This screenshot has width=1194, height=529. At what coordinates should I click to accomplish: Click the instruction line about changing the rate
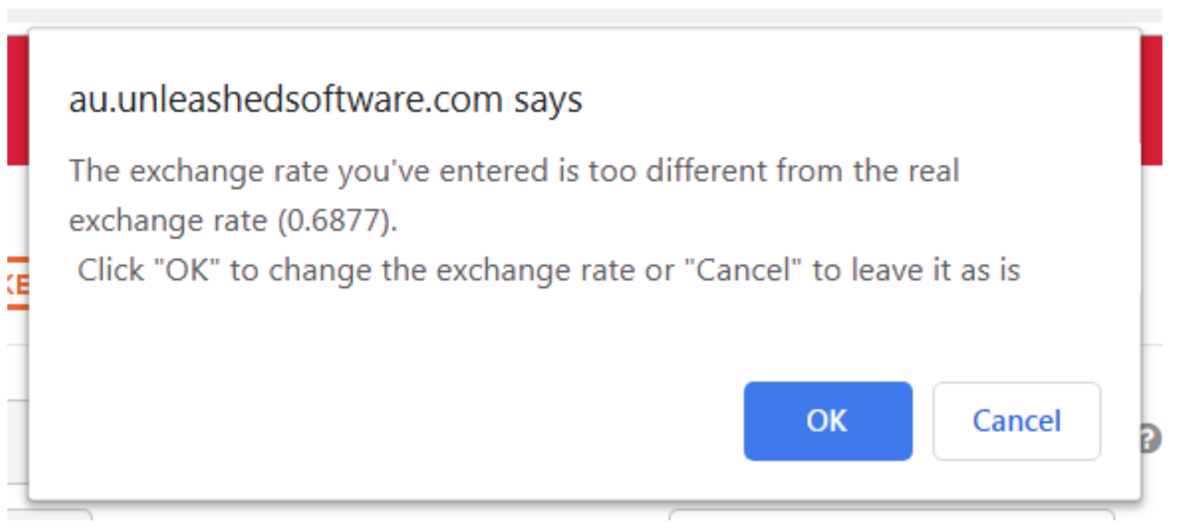pos(548,270)
